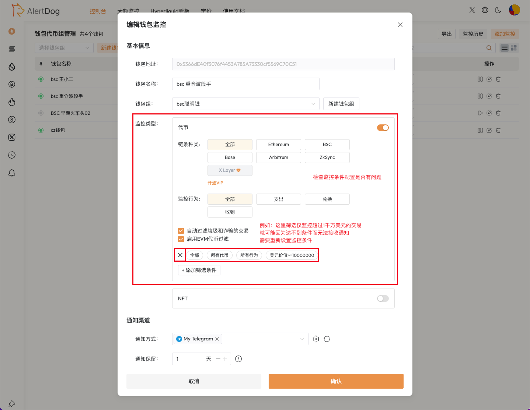The width and height of the screenshot is (530, 410).
Task: Open the X monitoring sidebar icon
Action: pyautogui.click(x=11, y=137)
